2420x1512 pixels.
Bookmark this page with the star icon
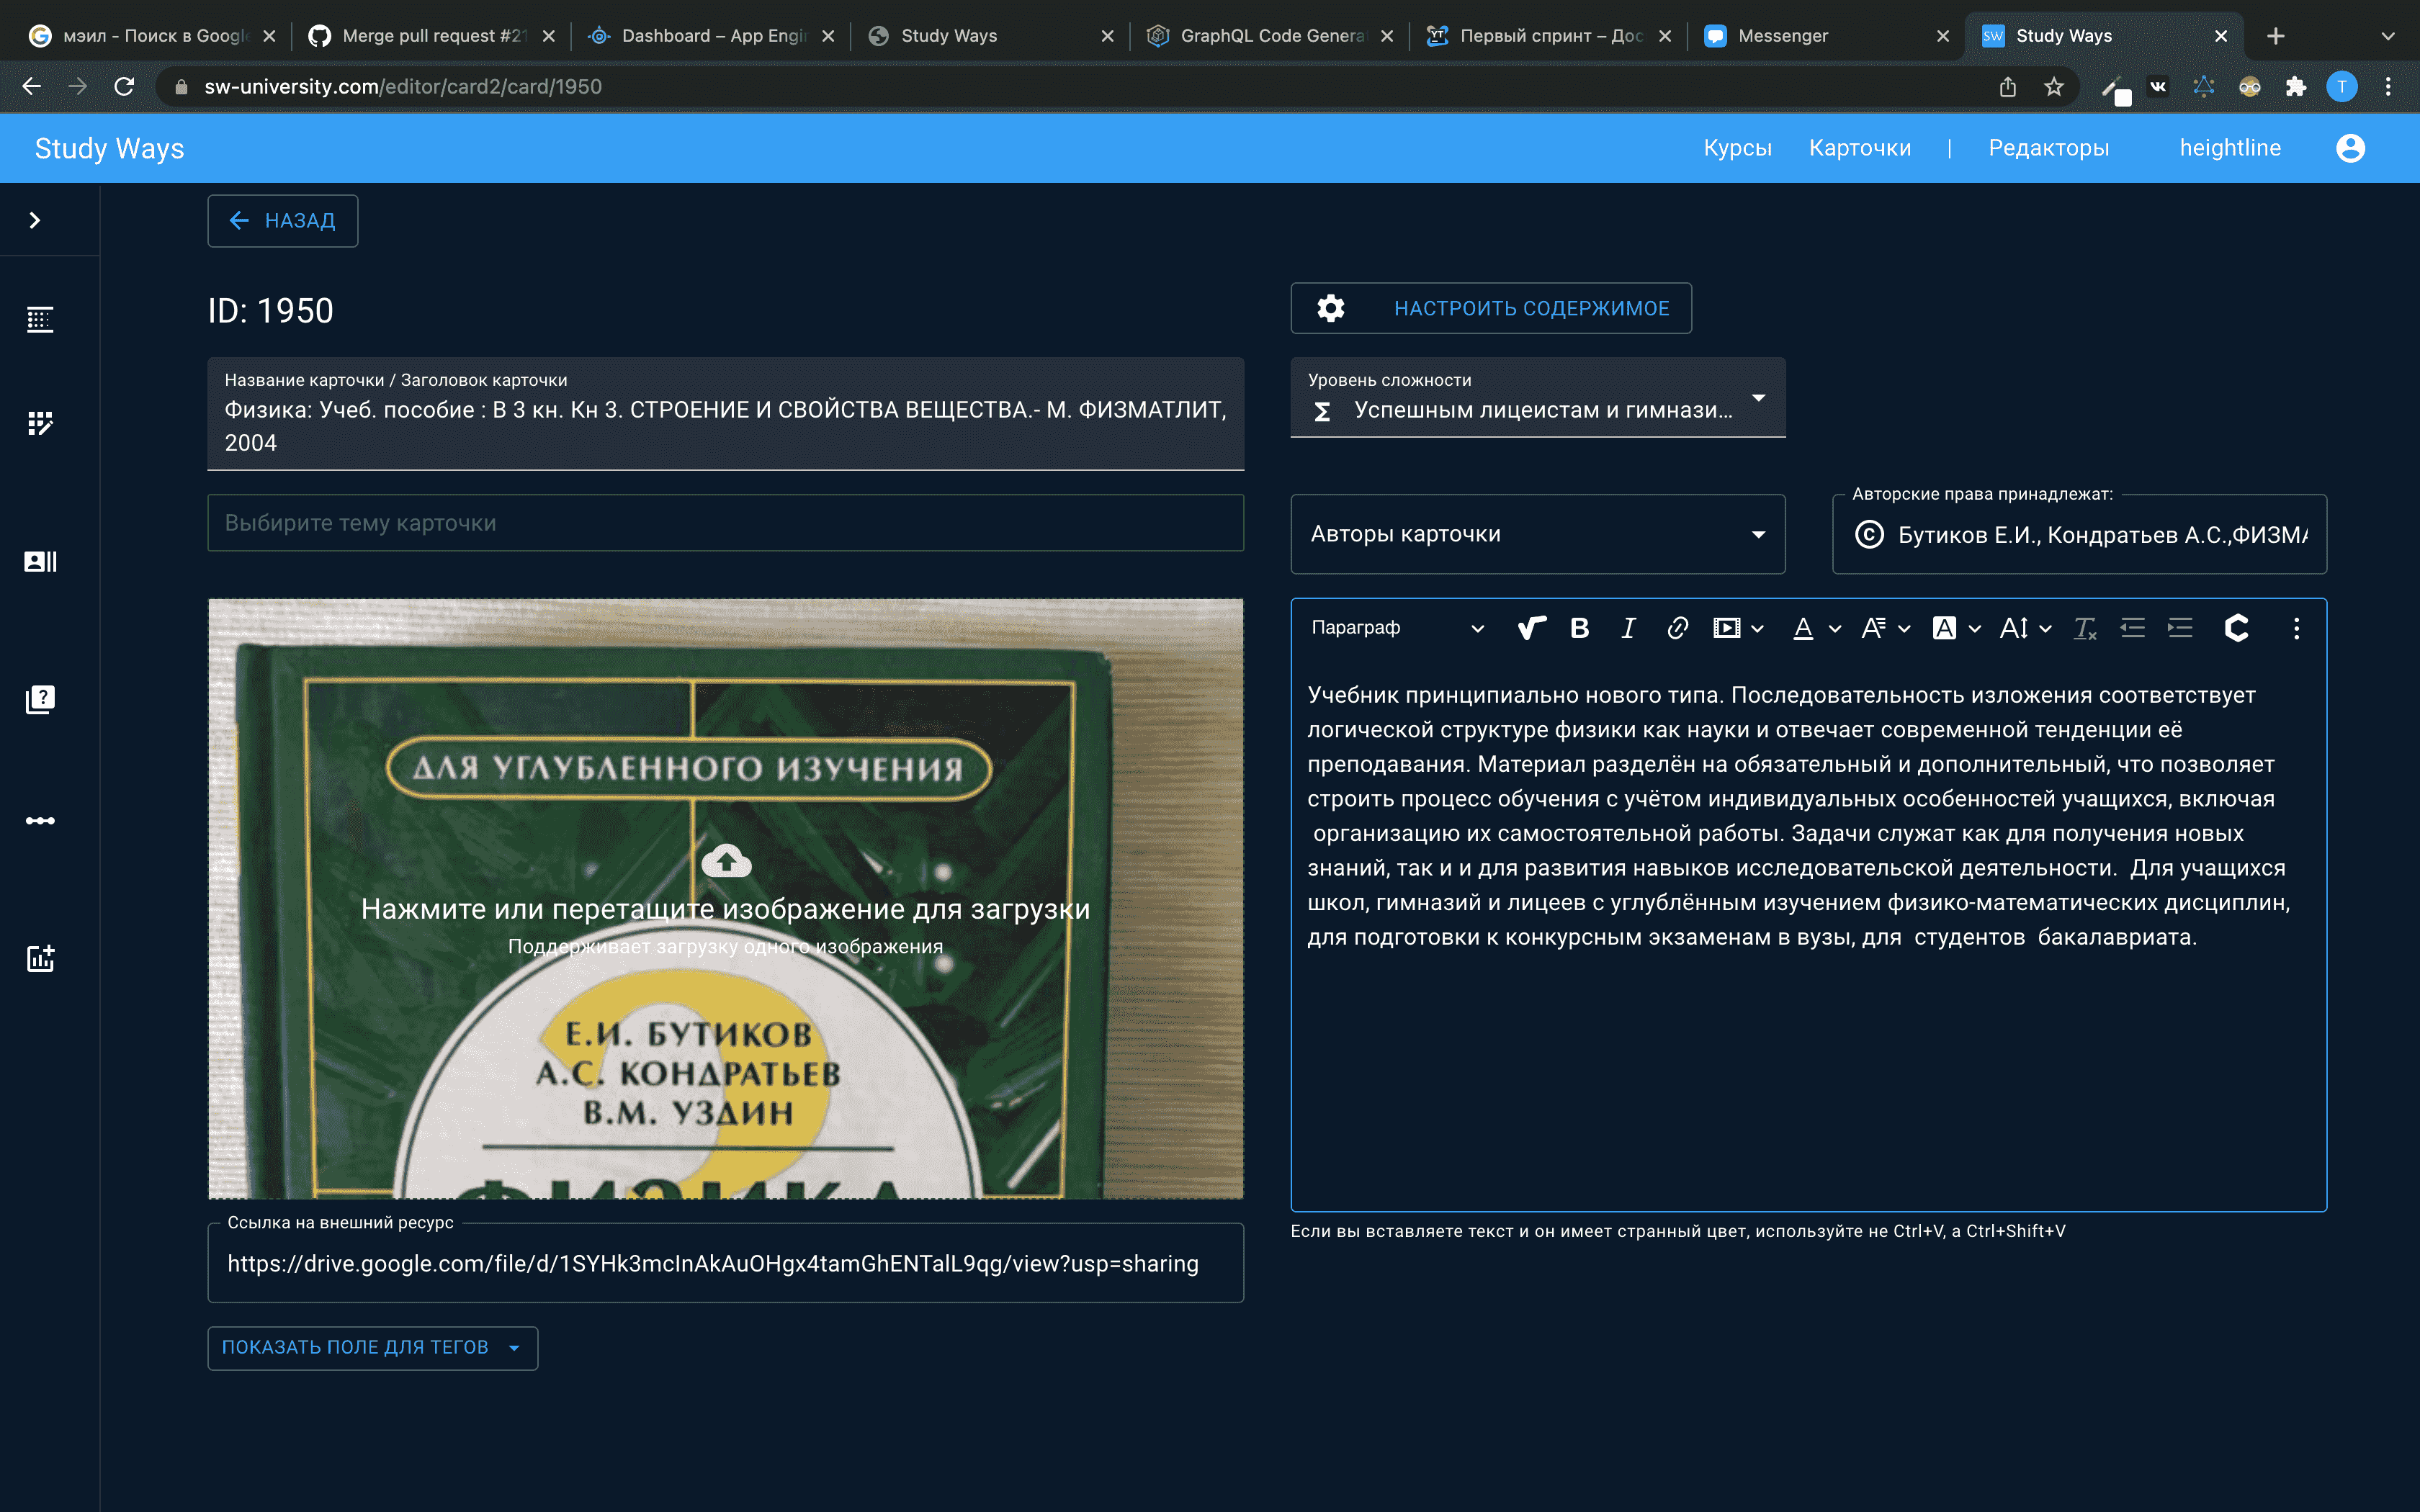point(2054,87)
